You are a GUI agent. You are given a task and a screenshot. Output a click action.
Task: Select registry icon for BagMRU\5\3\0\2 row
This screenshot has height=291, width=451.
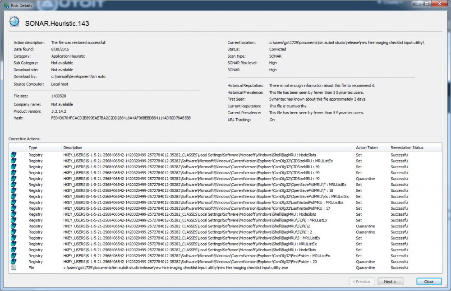coord(14,226)
